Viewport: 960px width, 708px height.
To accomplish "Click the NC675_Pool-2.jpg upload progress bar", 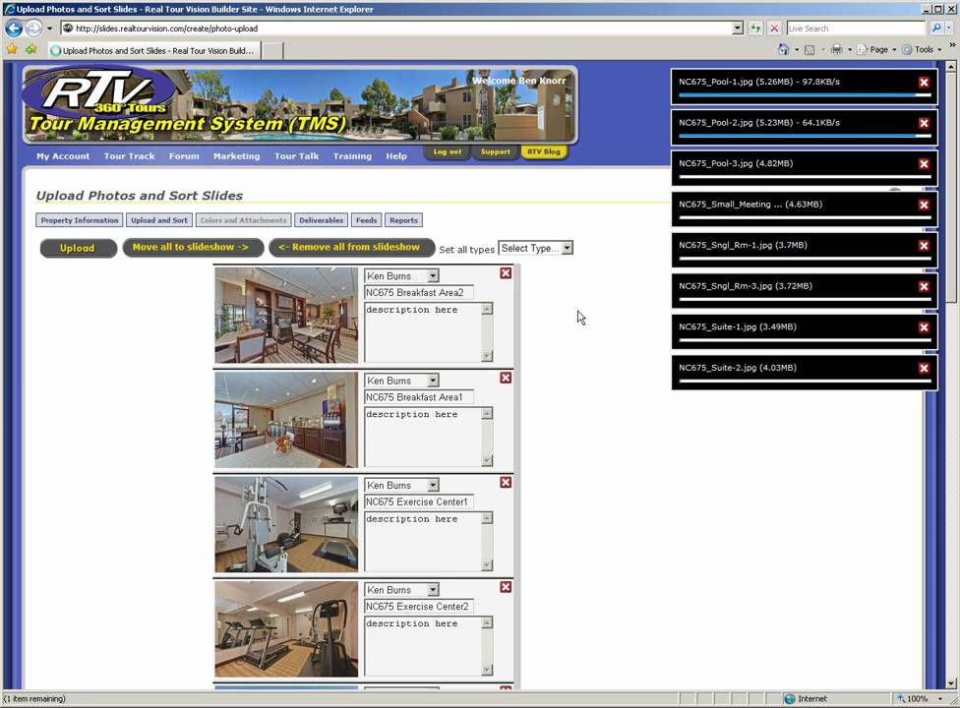I will 805,136.
